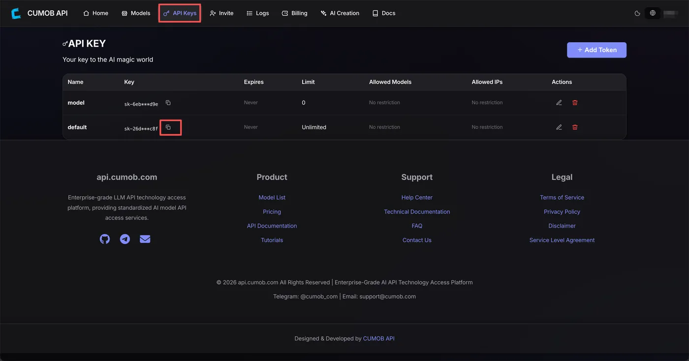
Task: Visit the Technical Documentation footer link
Action: (417, 212)
